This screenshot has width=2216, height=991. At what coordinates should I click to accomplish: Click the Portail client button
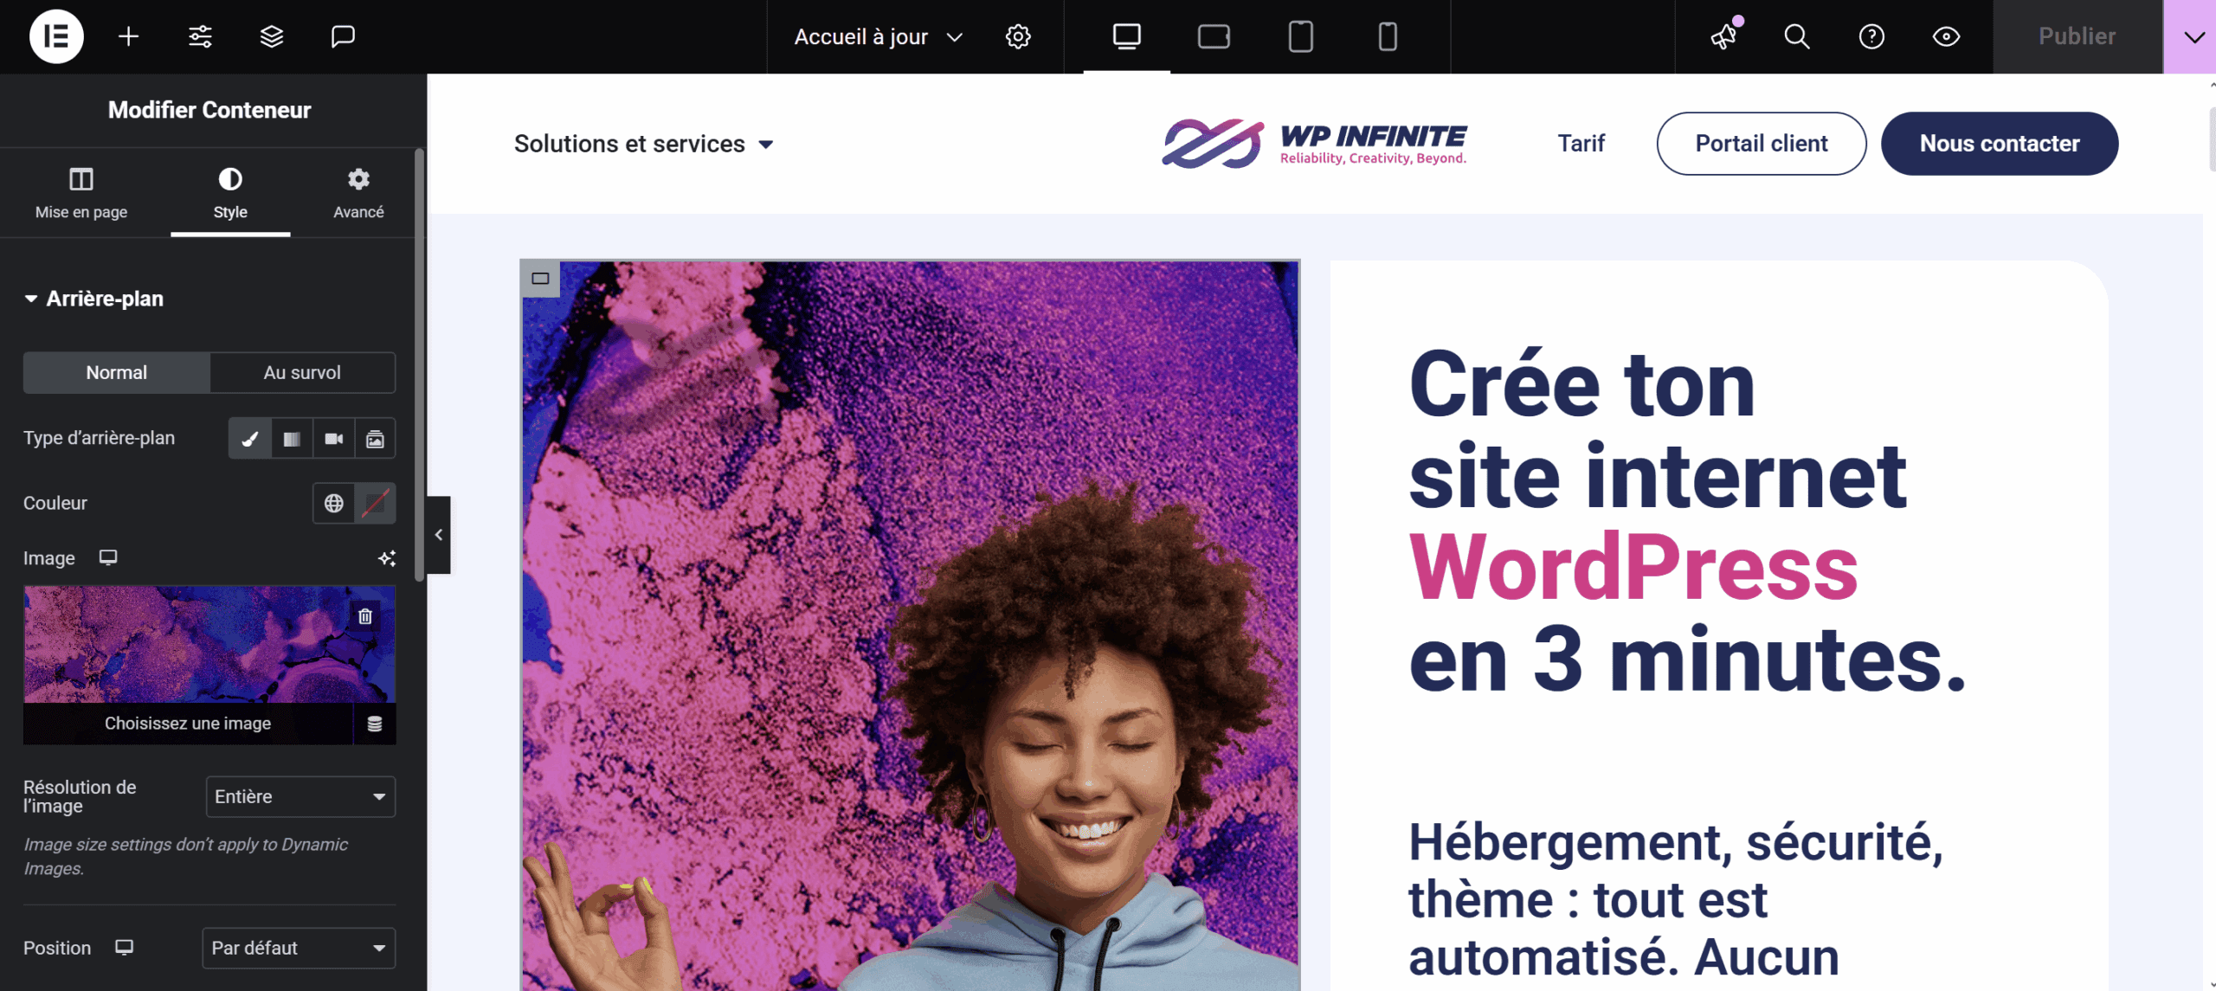[1762, 144]
